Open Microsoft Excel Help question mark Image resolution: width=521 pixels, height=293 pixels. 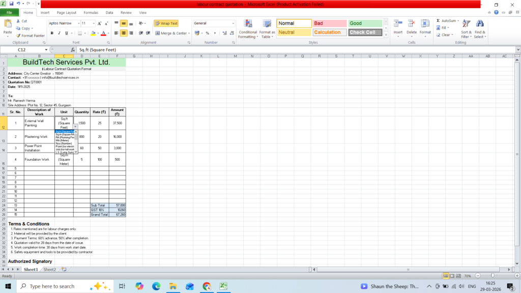pyautogui.click(x=496, y=12)
